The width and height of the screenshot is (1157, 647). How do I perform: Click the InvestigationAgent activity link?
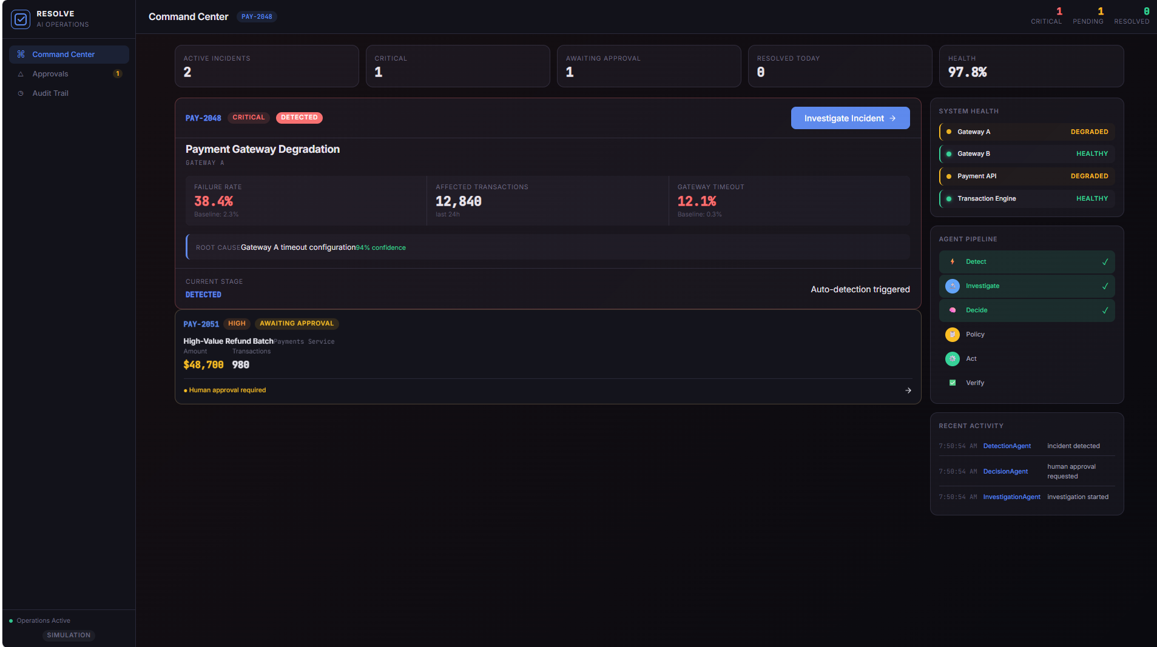(1011, 497)
